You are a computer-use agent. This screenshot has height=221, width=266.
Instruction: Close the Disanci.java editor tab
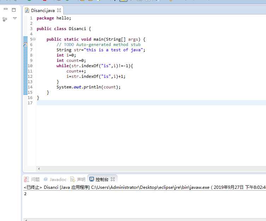(59, 10)
